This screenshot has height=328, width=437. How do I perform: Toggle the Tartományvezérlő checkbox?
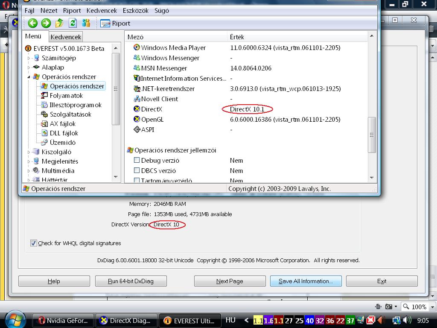(x=137, y=180)
